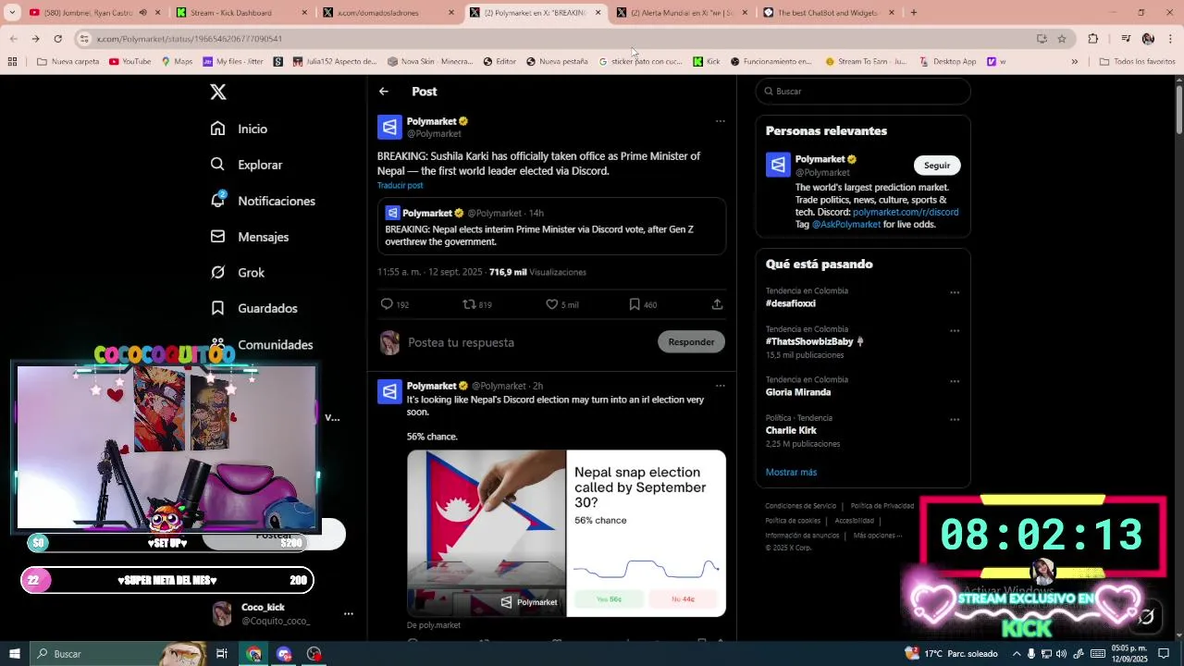Viewport: 1184px width, 666px height.
Task: Open options for Charlie Kirk trend
Action: point(955,419)
